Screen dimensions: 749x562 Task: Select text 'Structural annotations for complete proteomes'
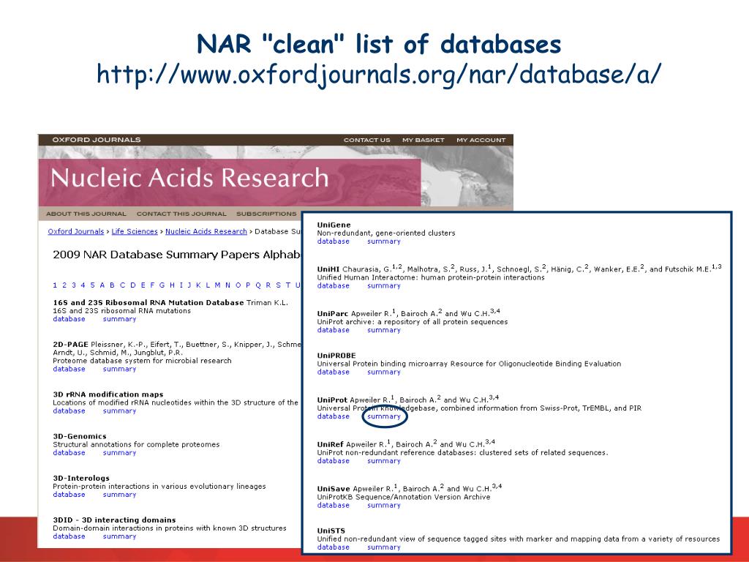(136, 444)
